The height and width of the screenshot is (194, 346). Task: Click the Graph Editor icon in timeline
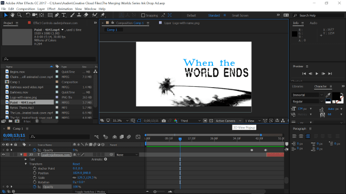[x=138, y=137]
